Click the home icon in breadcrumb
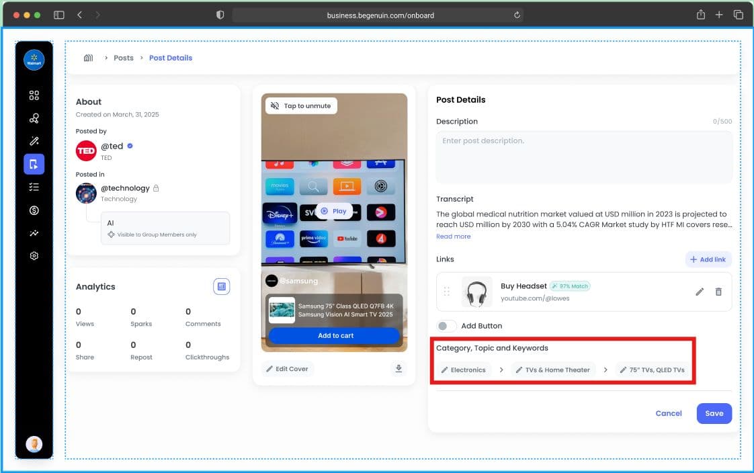Image resolution: width=754 pixels, height=473 pixels. (x=89, y=58)
